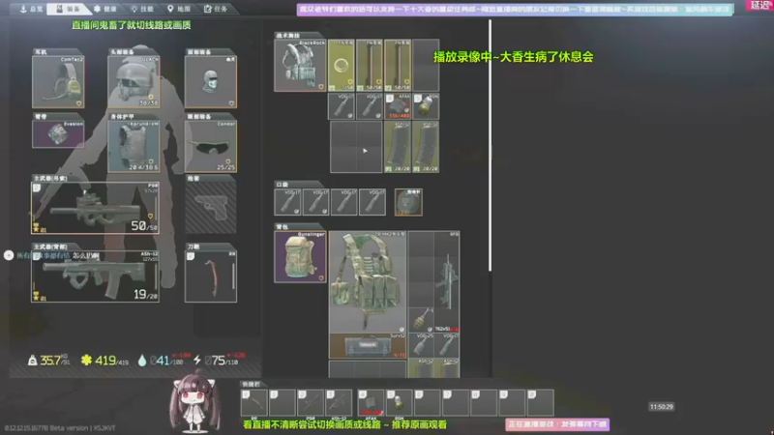Select the second FN 50/50 magazine in rig
Viewport: 774px width, 435px height.
pos(370,66)
